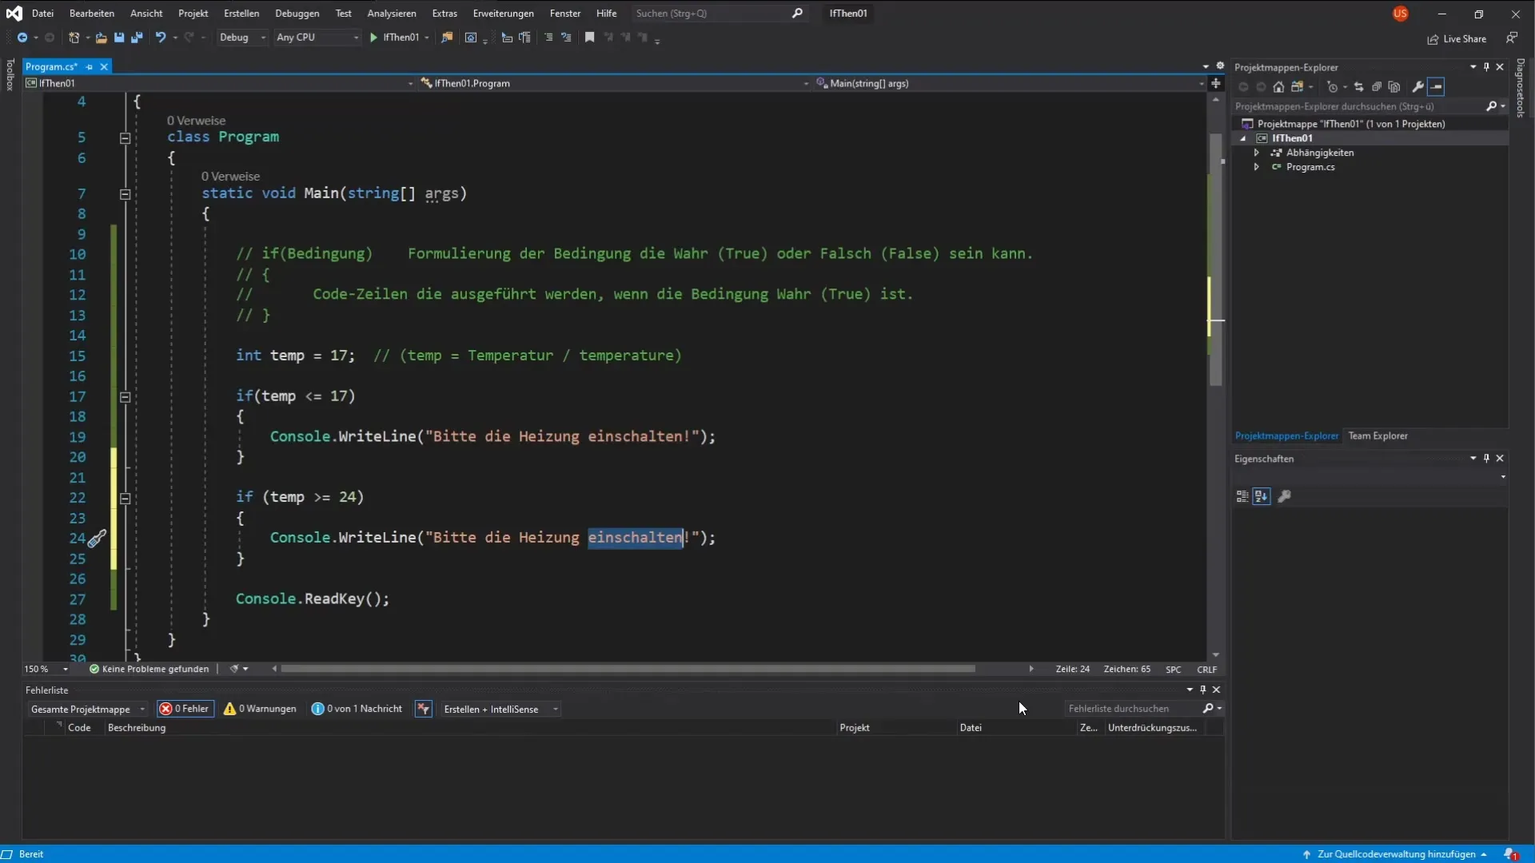The width and height of the screenshot is (1535, 863).
Task: Toggle the 0 von 1 Nachricht filter
Action: (357, 709)
